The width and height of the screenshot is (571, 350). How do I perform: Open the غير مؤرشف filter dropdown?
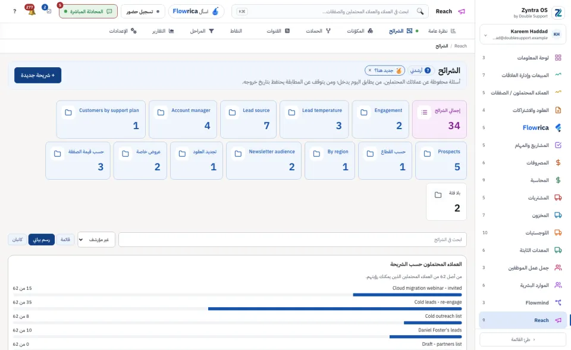pyautogui.click(x=96, y=239)
